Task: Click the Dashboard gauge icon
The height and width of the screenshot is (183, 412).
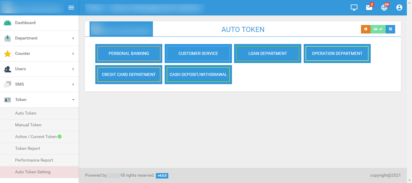Action: click(8, 23)
